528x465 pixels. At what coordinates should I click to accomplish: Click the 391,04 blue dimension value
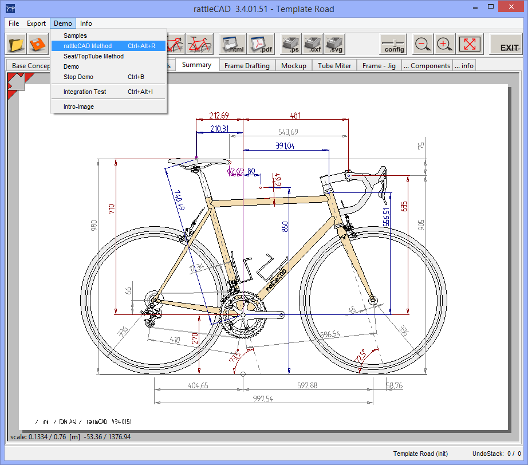pyautogui.click(x=285, y=146)
